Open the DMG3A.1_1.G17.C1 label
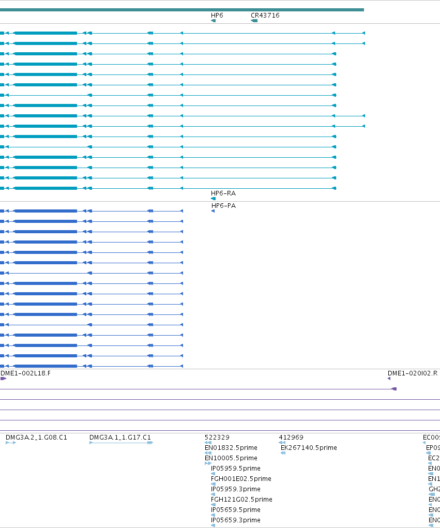Screen dimensions: 440x528 point(120,438)
